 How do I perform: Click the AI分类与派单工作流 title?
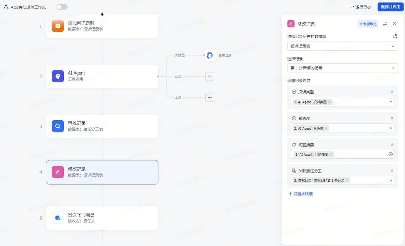(28, 7)
